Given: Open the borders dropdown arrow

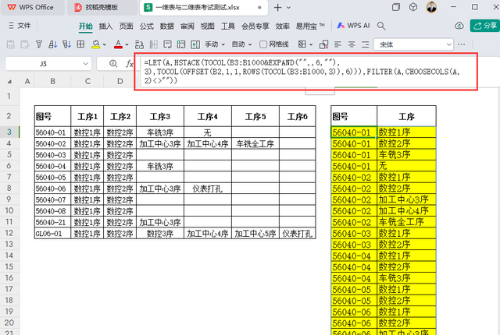Looking at the screenshot, I should 311,45.
